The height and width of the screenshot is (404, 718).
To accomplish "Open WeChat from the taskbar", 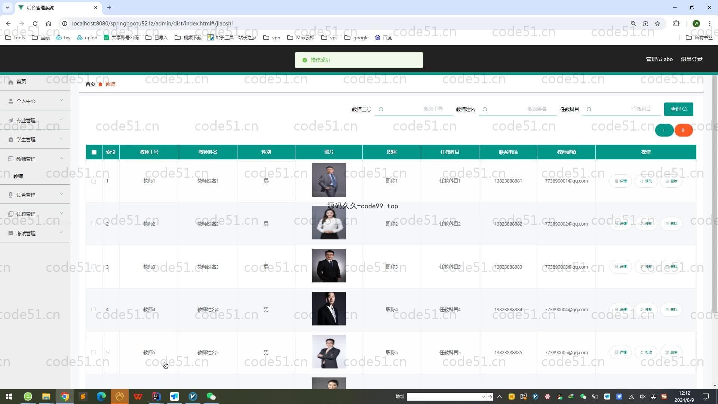I will tap(211, 397).
